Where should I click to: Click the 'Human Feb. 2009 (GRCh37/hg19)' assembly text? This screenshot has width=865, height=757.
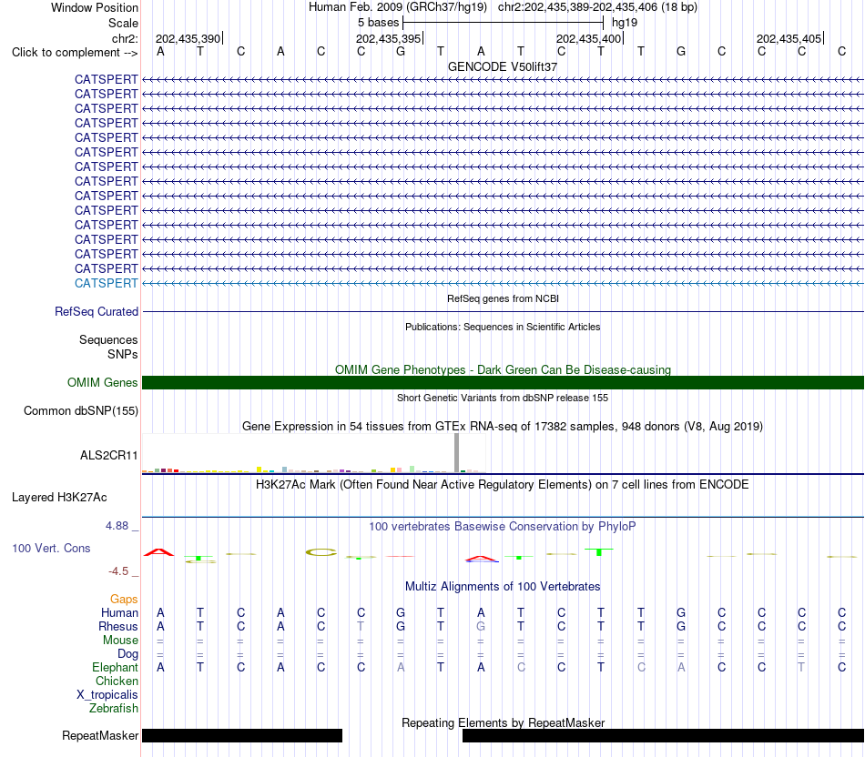(x=398, y=7)
